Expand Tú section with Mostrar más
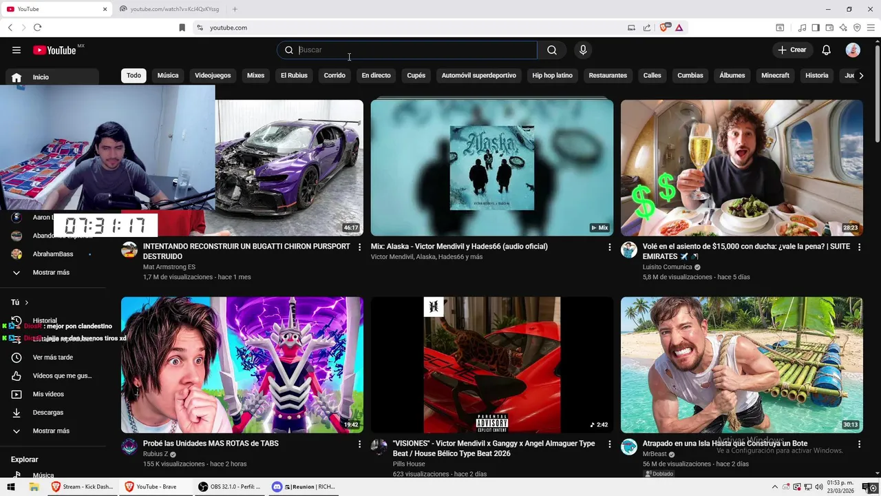Image resolution: width=881 pixels, height=496 pixels. [52, 431]
